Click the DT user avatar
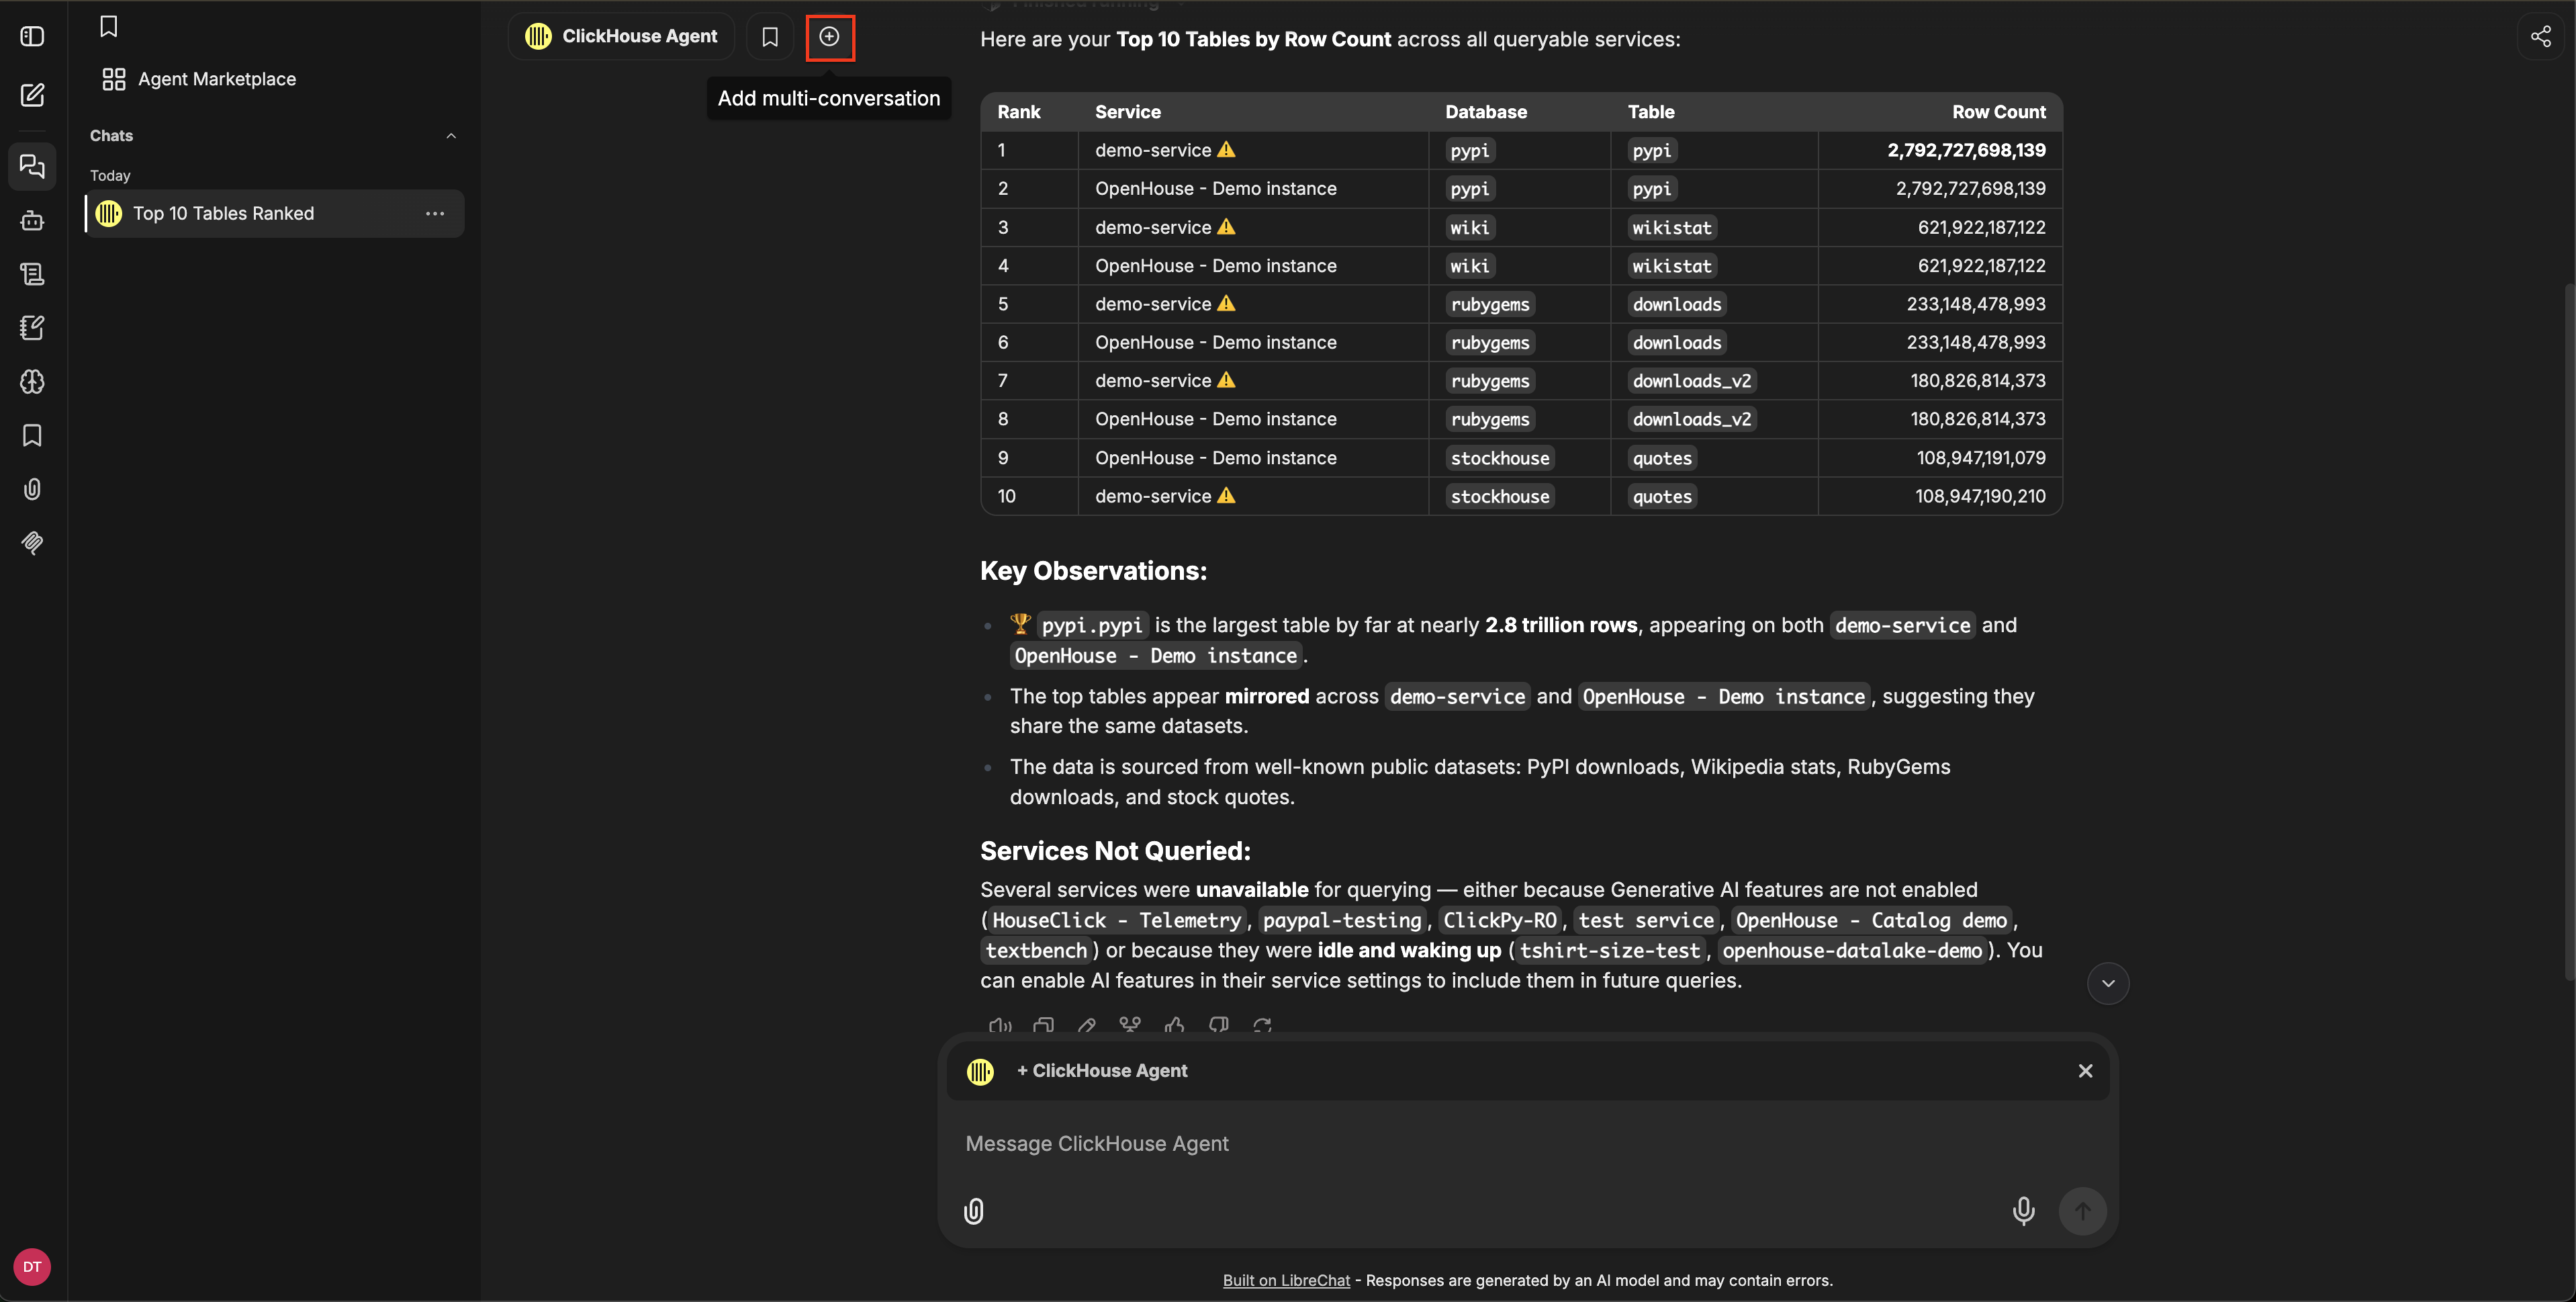Screen dimensions: 2576x1302 tap(32, 1267)
